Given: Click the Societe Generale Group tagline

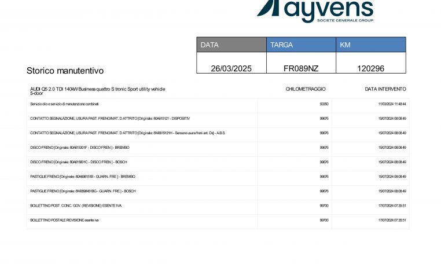Looking at the screenshot, I should [345, 20].
